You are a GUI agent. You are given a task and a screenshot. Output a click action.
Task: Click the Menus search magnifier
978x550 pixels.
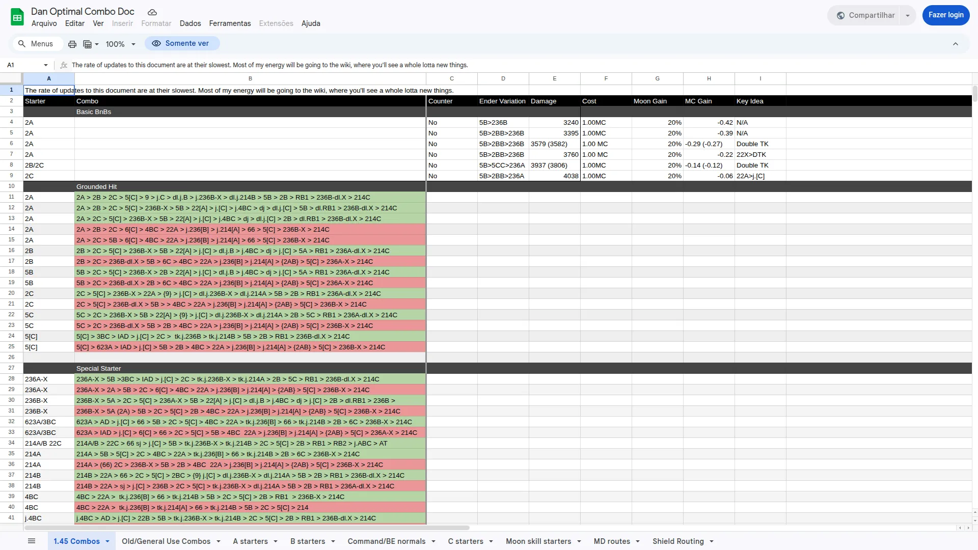[x=22, y=44]
